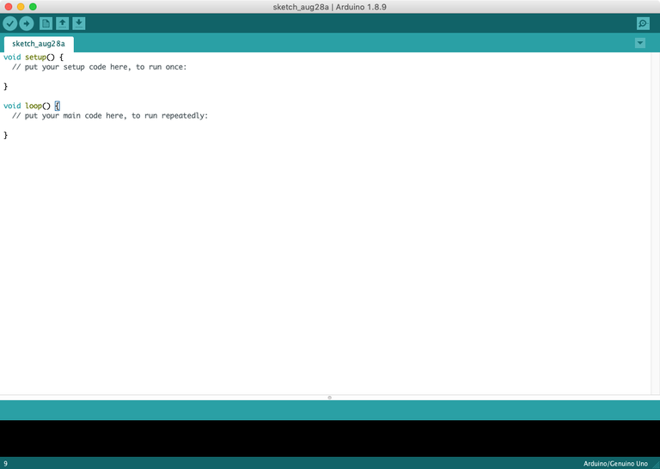Image resolution: width=660 pixels, height=469 pixels.
Task: Click the closing brace of loop function
Action: pyautogui.click(x=6, y=135)
